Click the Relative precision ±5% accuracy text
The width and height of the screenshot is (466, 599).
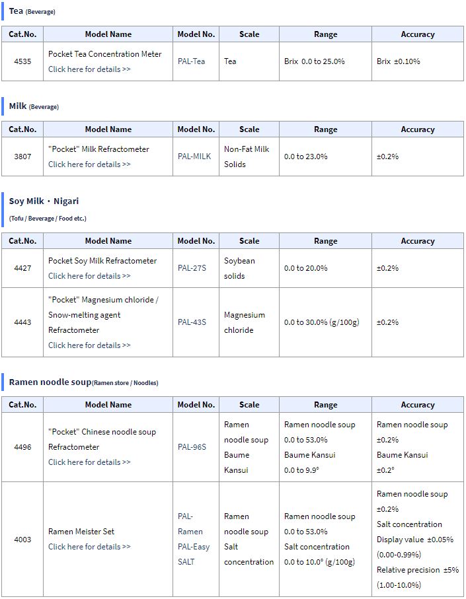tap(418, 570)
